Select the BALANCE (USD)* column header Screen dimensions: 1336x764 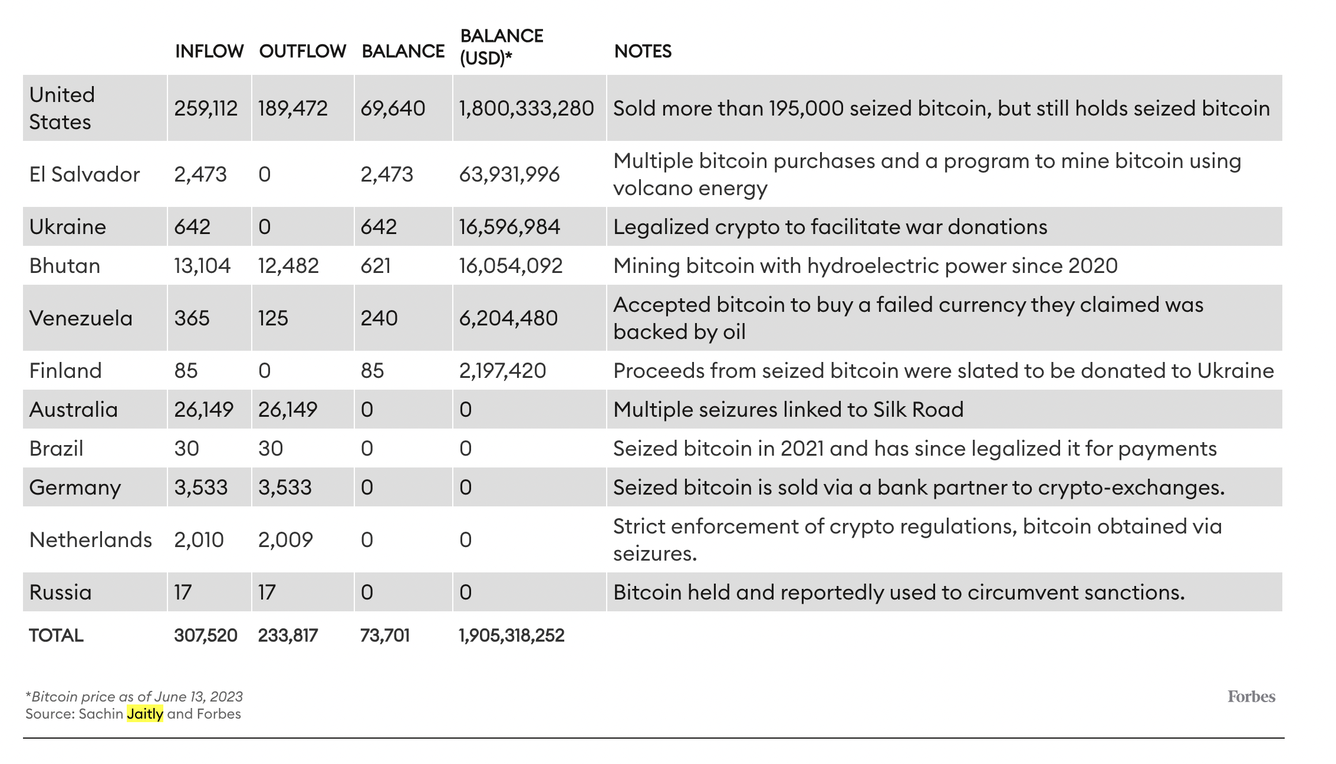501,47
